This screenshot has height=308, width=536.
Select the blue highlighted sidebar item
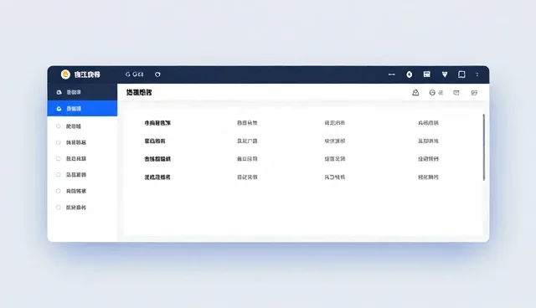[x=82, y=109]
